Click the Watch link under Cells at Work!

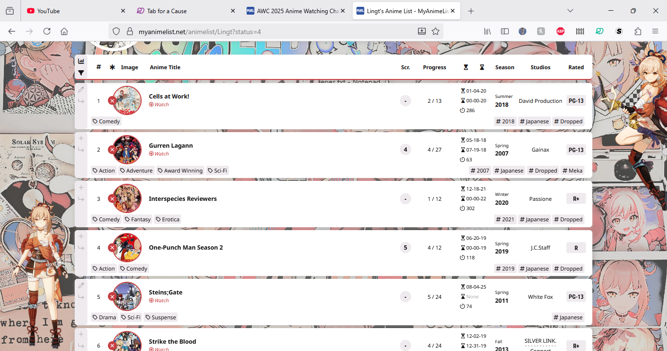coord(161,105)
